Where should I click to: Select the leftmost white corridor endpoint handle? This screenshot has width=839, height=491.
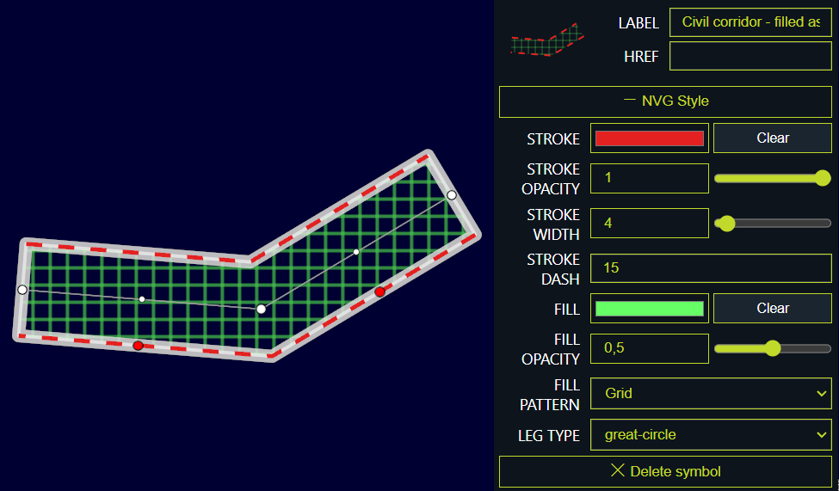(22, 290)
